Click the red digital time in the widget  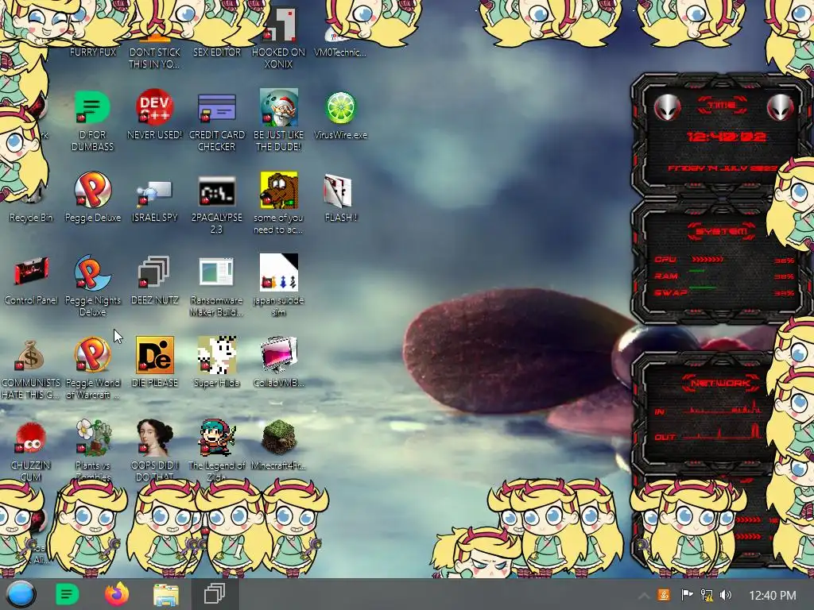tap(726, 137)
